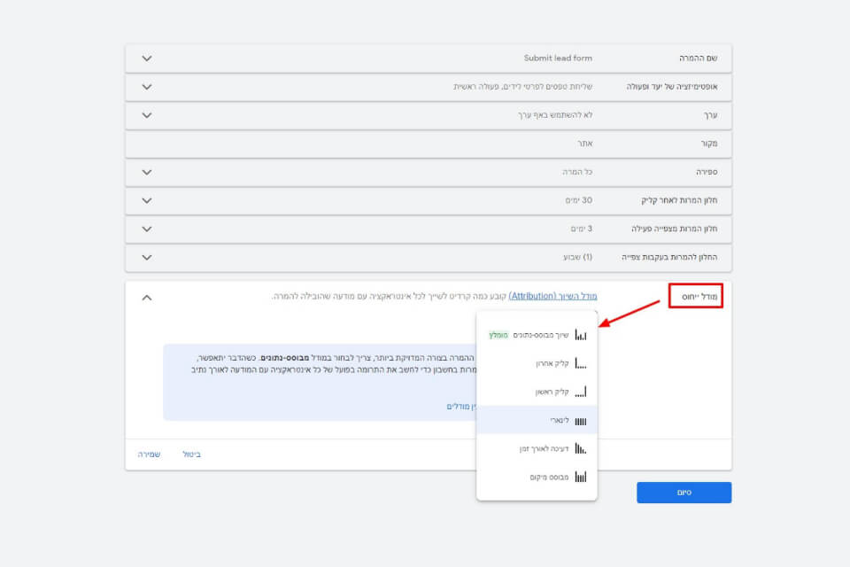Screen dimensions: 850x567
Task: Choose the time decay model icon
Action: tap(581, 448)
